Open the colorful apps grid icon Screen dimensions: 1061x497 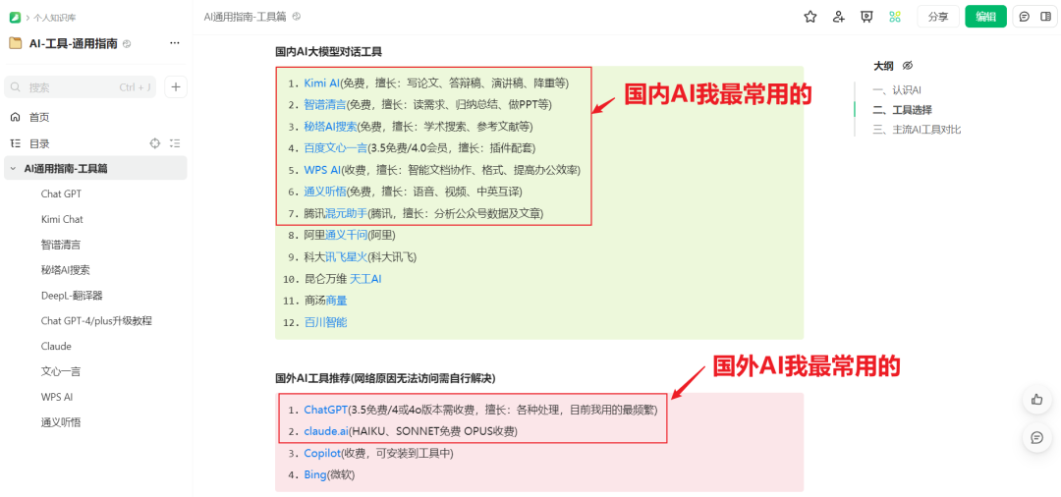coord(895,17)
